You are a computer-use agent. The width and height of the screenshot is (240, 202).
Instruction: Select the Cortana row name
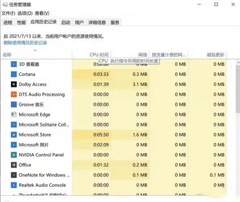(x=27, y=74)
